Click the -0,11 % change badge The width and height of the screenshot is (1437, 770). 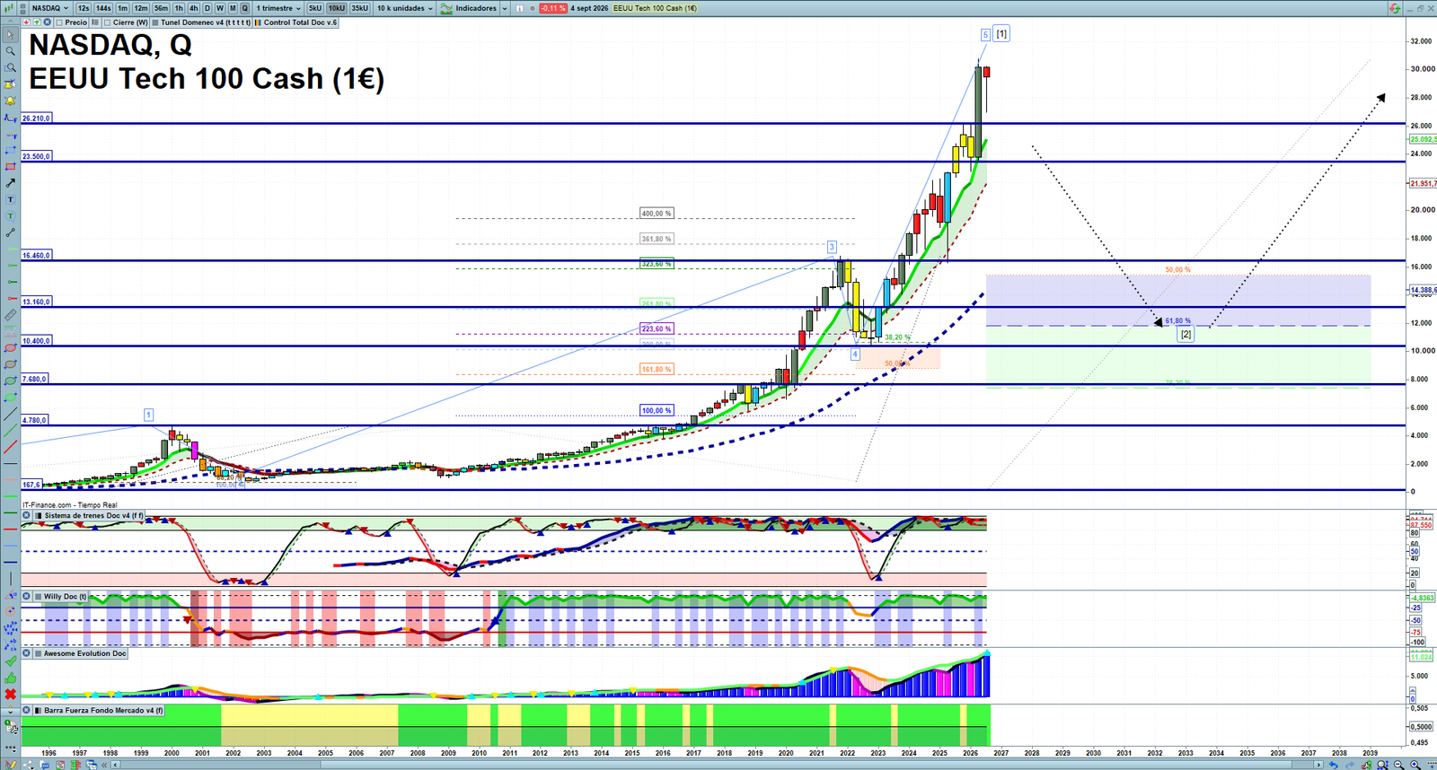coord(553,8)
